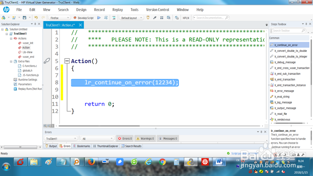Open the TruClient1 dropdown in Errors panel
This screenshot has width=313, height=176.
[61, 139]
